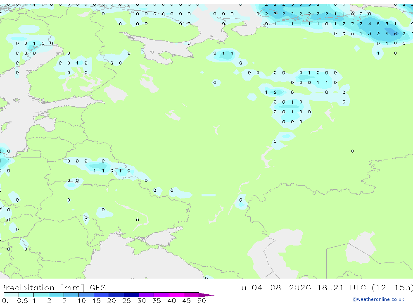Select the 35–40 mm legend color swatch
413x303 pixels.
[x=161, y=295]
